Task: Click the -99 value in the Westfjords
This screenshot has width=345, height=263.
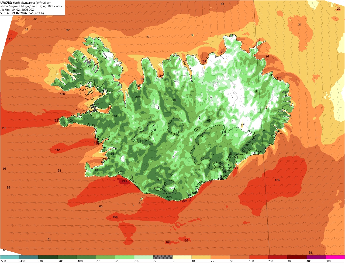Action: pyautogui.click(x=74, y=71)
